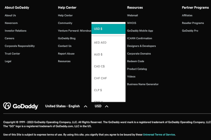
Task: Open the About Us link
Action: (x=10, y=15)
